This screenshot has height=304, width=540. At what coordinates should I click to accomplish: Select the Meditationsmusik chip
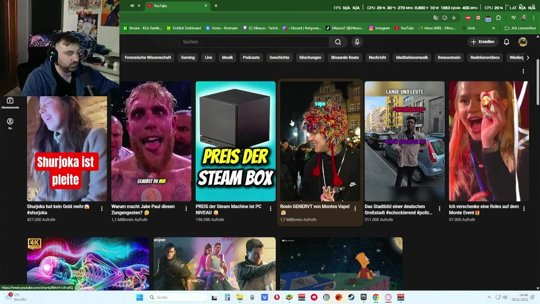(412, 57)
